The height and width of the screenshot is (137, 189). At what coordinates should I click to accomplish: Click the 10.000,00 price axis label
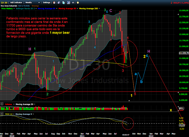[184, 82]
